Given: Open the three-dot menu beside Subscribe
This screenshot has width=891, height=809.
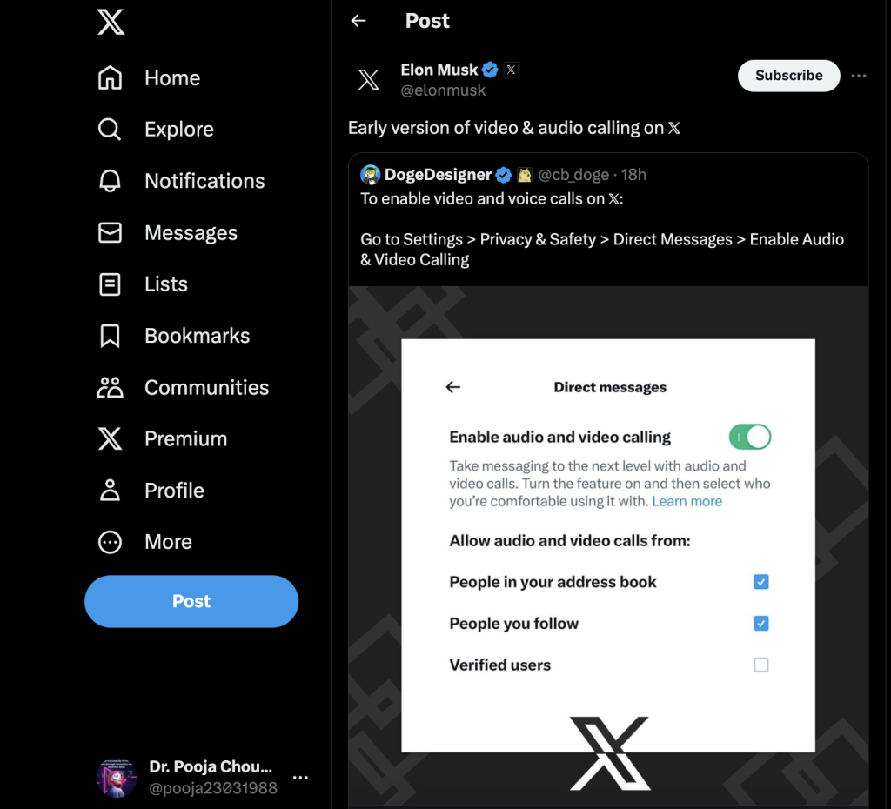Looking at the screenshot, I should [x=859, y=76].
